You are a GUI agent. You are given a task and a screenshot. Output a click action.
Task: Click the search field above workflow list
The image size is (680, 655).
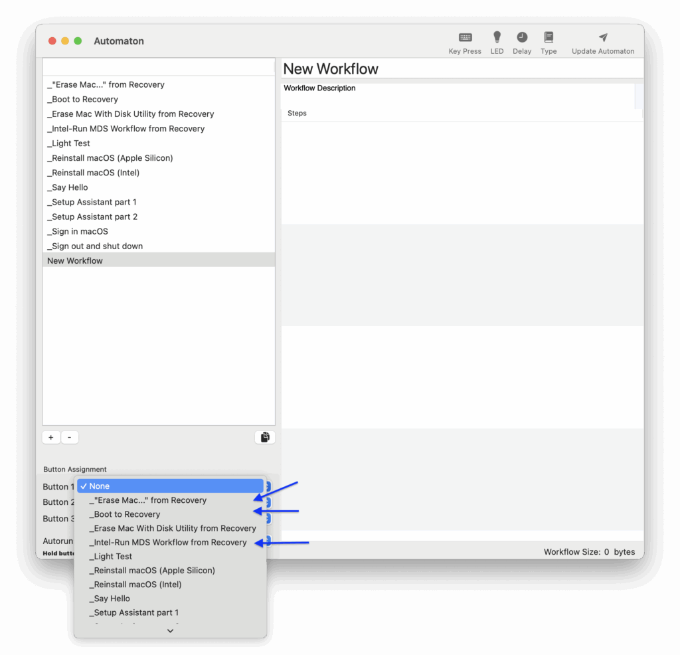pos(159,67)
